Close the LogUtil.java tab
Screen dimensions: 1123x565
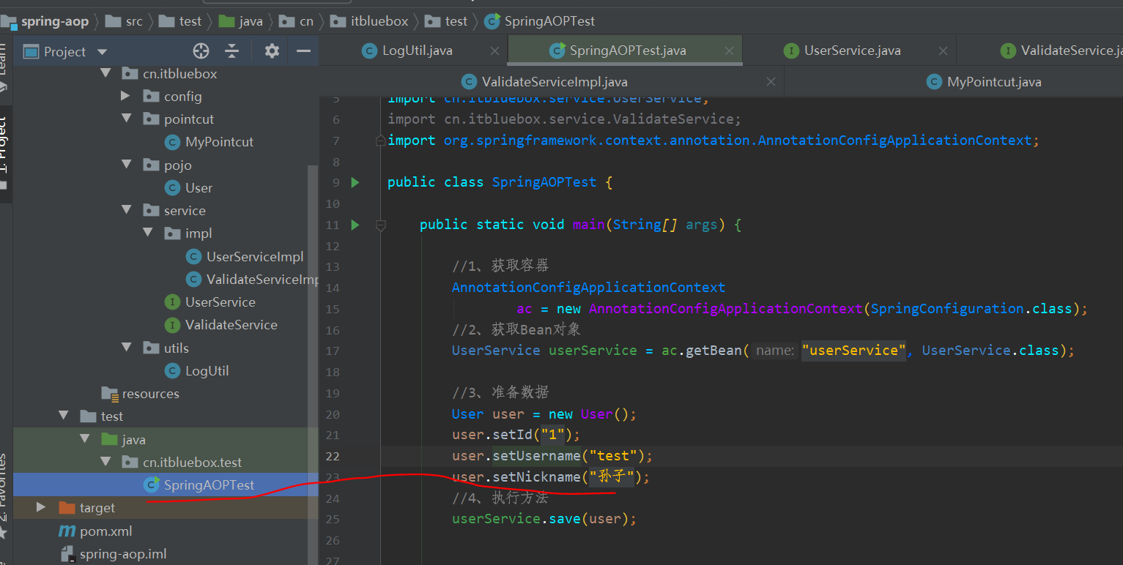point(494,51)
